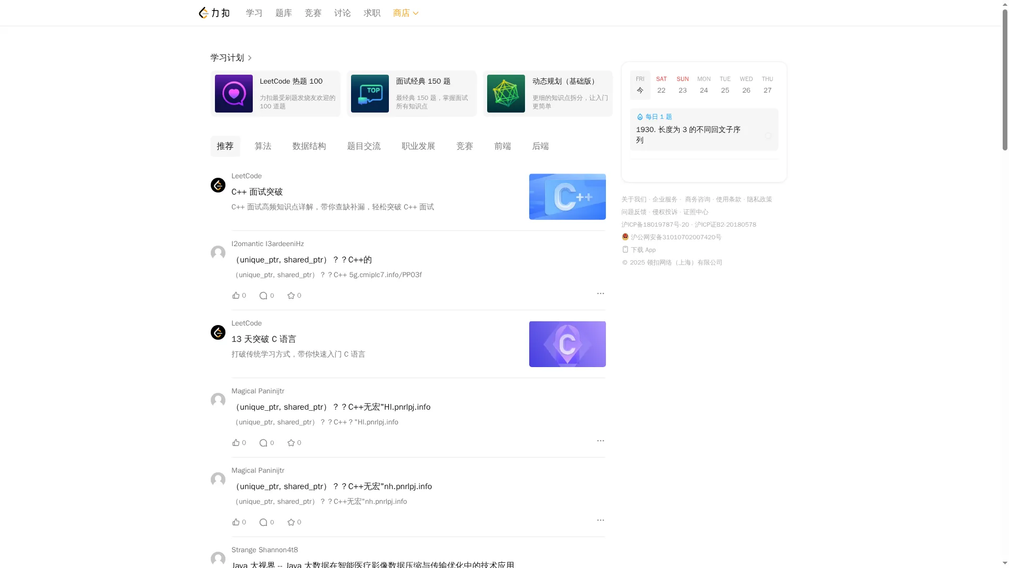Click the flame icon next to 每日 1 题
Viewport: 1009px width, 568px height.
[x=640, y=117]
